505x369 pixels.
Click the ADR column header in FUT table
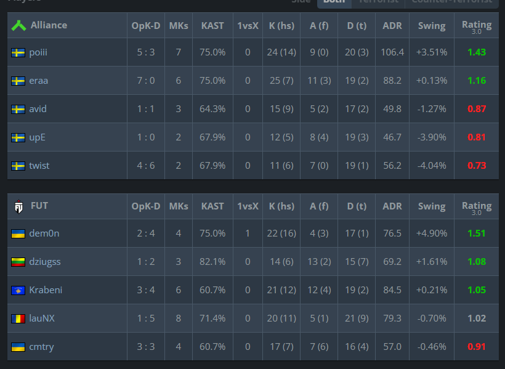pos(392,206)
